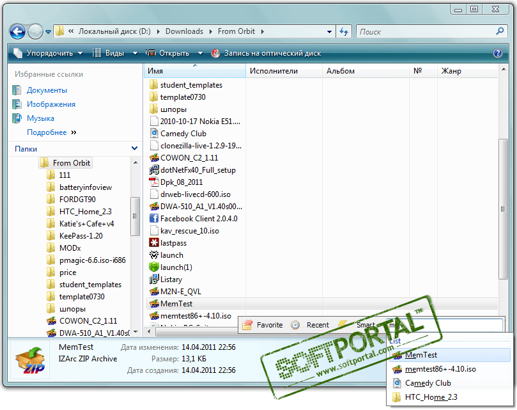Viewport: 517px width, 410px height.
Task: Select dotNetFx40_Full_setup installer
Action: coord(198,170)
